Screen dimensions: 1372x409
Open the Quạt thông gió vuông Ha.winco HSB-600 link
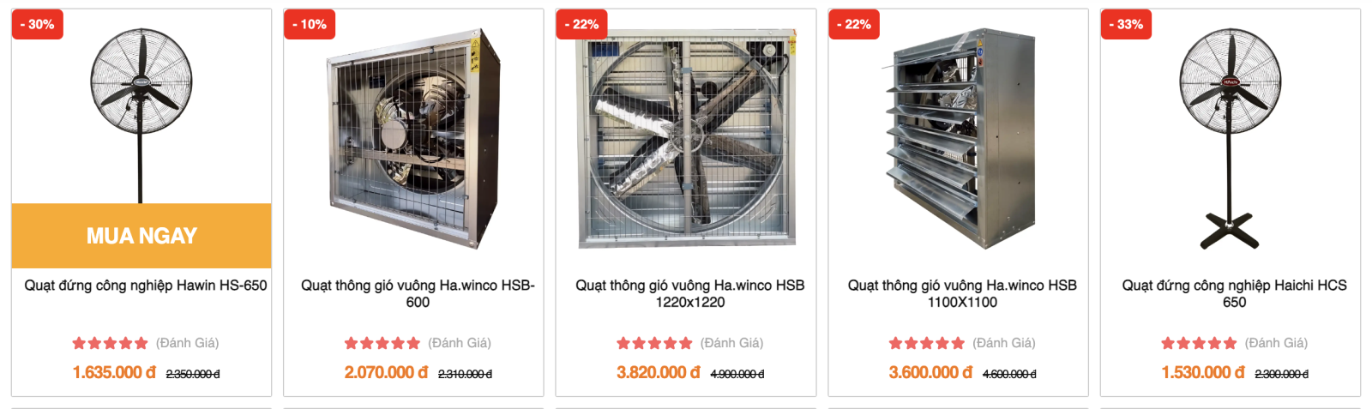pos(418,293)
